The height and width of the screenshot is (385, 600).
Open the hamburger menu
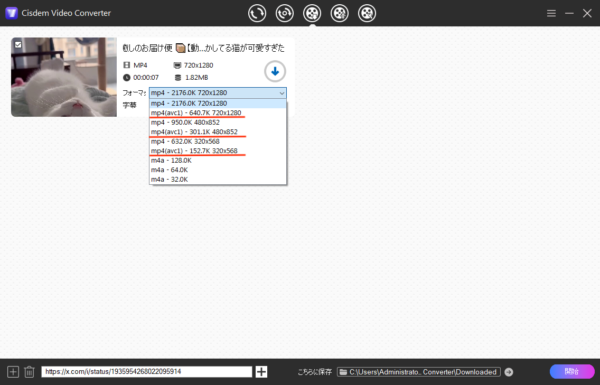[x=551, y=13]
